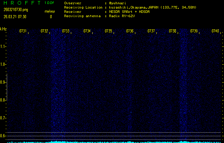Click the 1.1 kHz axis label
This screenshot has height=143, width=224.
[2, 46]
